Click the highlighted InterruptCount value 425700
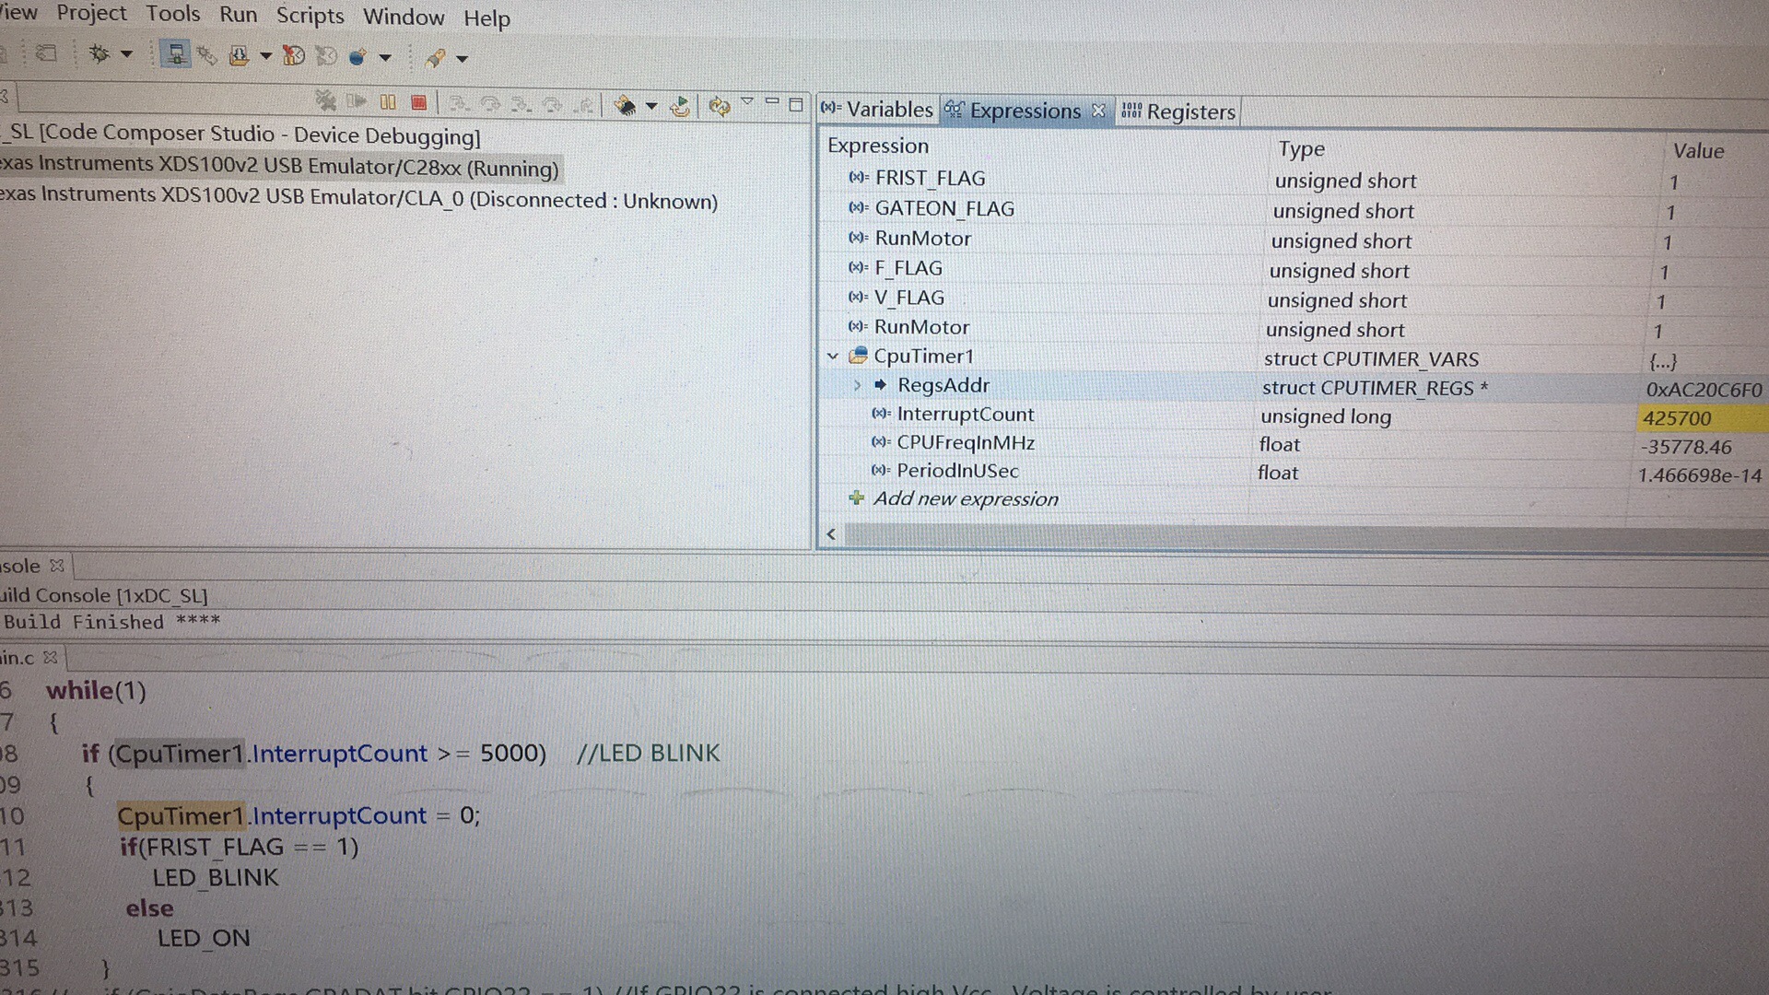The height and width of the screenshot is (995, 1769). (1677, 418)
